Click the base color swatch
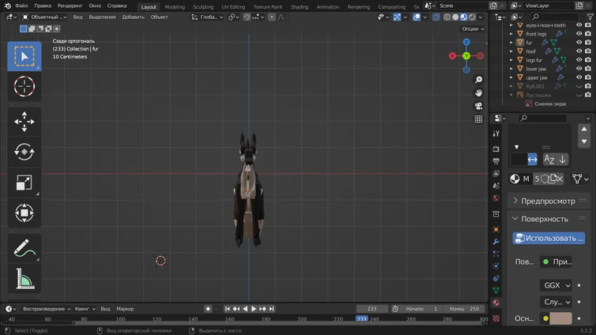 [560, 318]
